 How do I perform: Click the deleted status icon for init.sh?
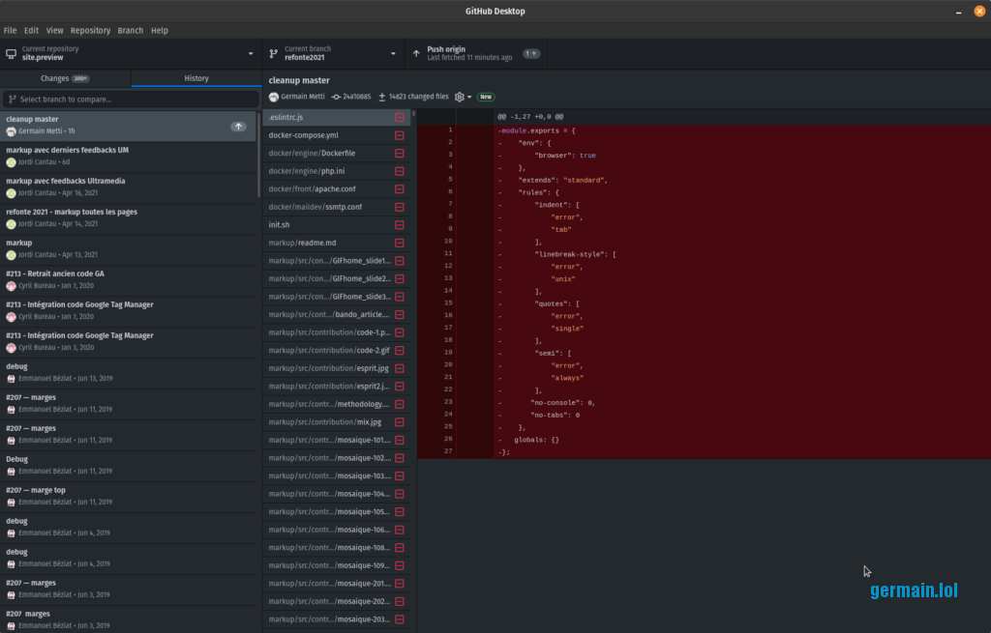pyautogui.click(x=399, y=224)
